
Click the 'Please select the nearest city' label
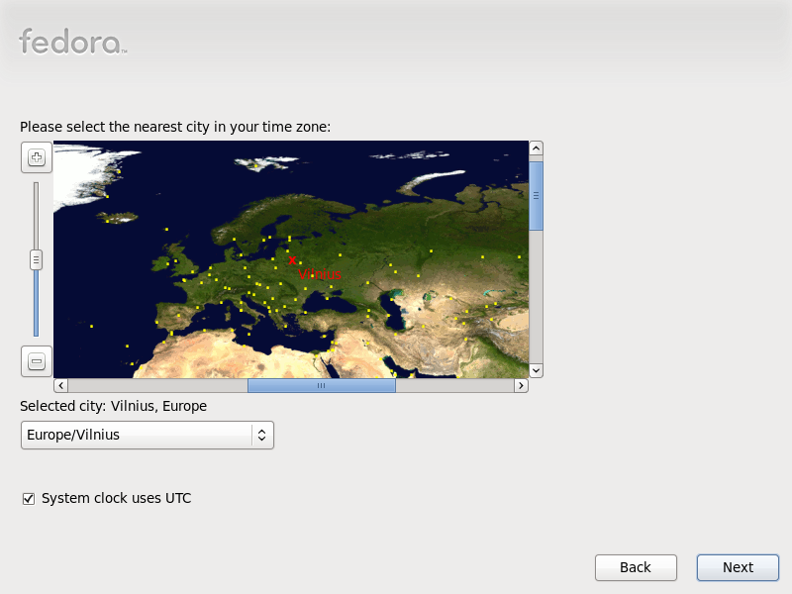pos(175,127)
